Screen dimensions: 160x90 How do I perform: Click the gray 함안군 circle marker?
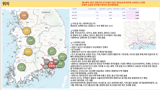coord(47,61)
